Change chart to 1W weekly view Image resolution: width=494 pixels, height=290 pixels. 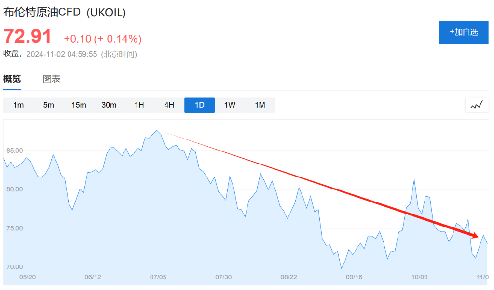click(230, 105)
